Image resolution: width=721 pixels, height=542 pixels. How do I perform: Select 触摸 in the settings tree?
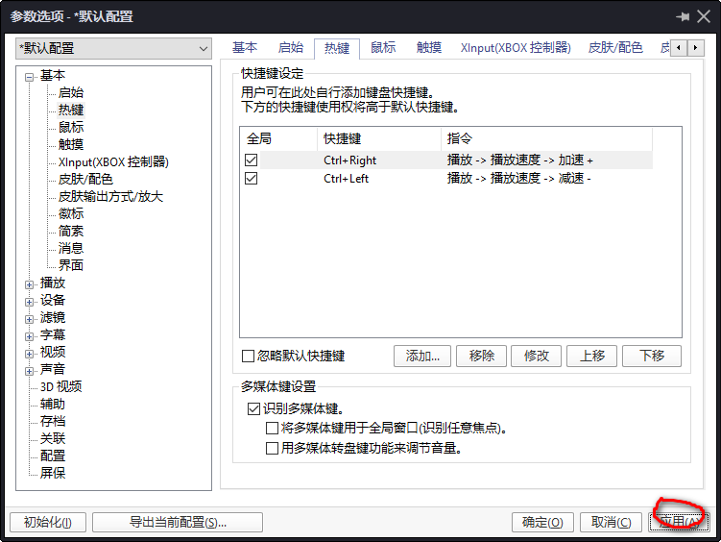tap(71, 144)
